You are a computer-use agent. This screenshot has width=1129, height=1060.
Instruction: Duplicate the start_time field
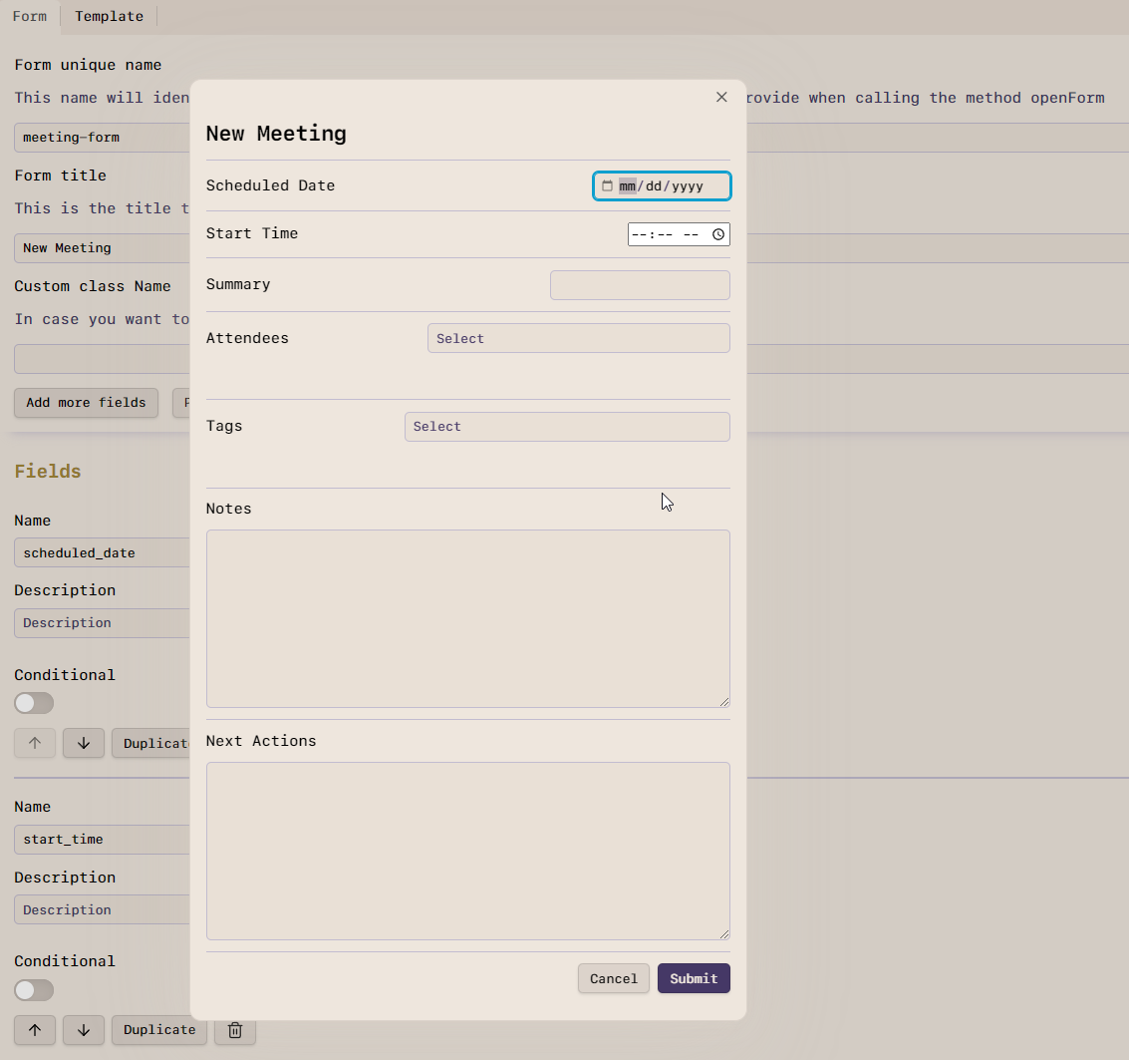[x=158, y=1030]
